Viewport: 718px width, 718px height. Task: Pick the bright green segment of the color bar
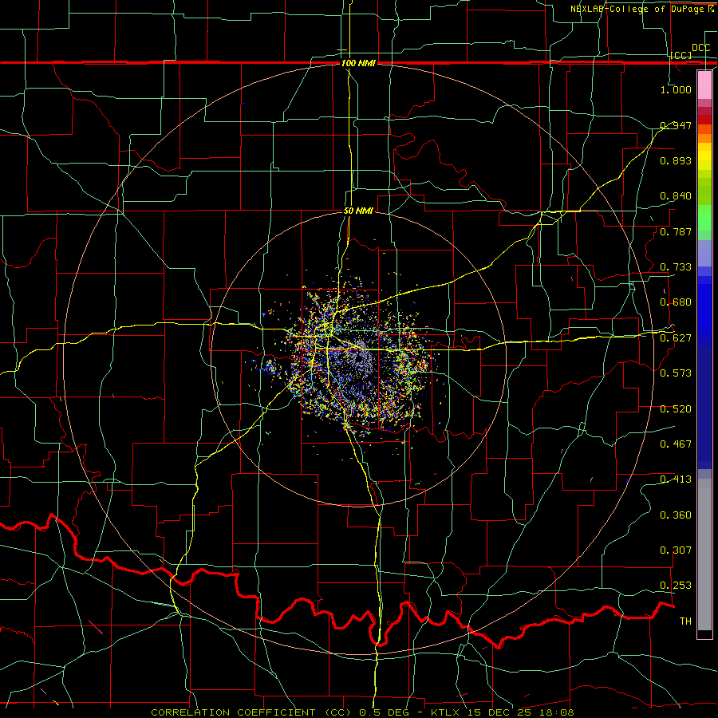coord(704,218)
